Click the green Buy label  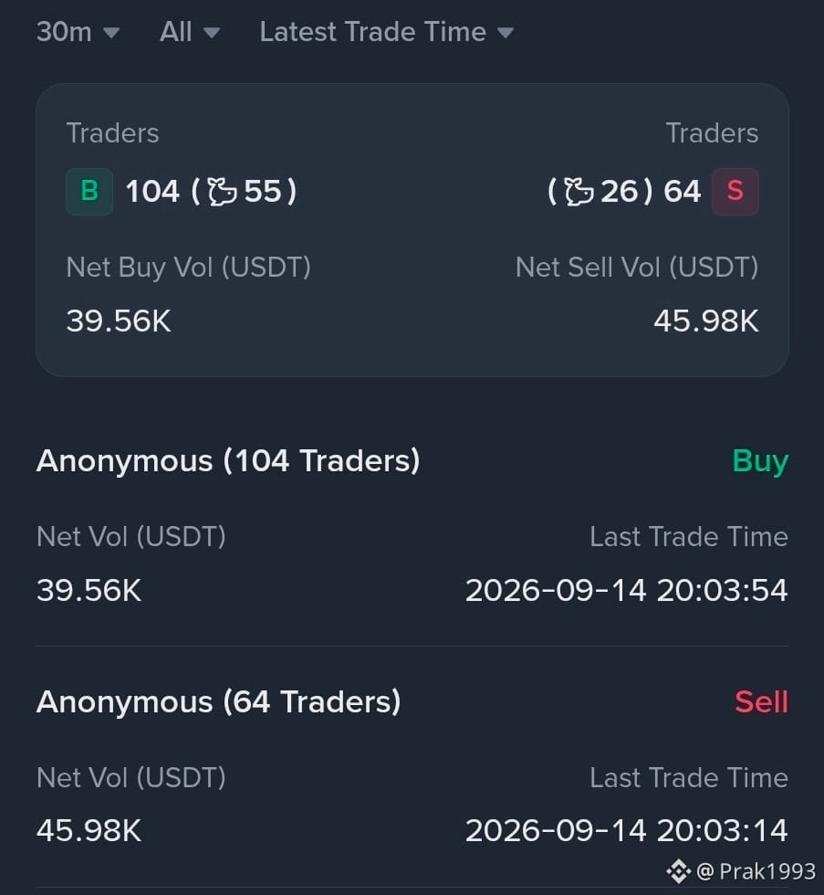760,461
